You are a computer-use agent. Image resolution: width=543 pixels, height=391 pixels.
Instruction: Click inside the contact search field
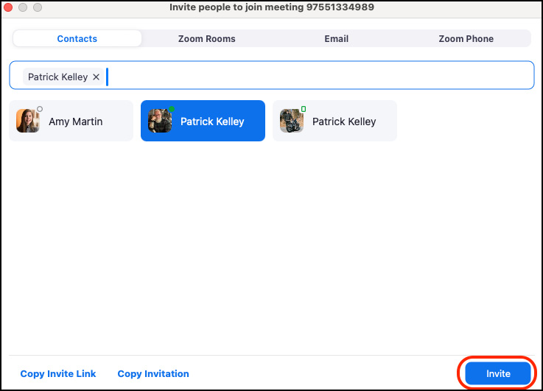point(271,75)
